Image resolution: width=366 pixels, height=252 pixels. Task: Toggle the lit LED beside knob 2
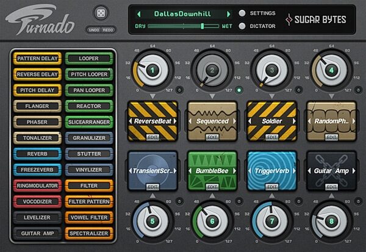tap(239, 90)
